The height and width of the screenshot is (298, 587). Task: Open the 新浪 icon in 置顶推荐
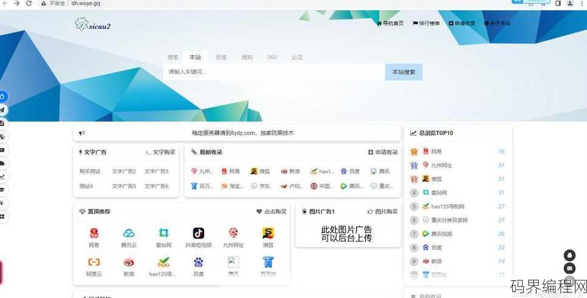point(129,262)
